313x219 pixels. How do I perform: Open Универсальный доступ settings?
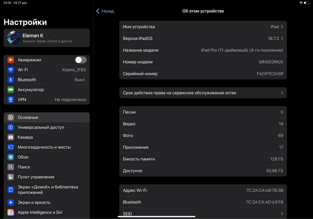pos(47,127)
